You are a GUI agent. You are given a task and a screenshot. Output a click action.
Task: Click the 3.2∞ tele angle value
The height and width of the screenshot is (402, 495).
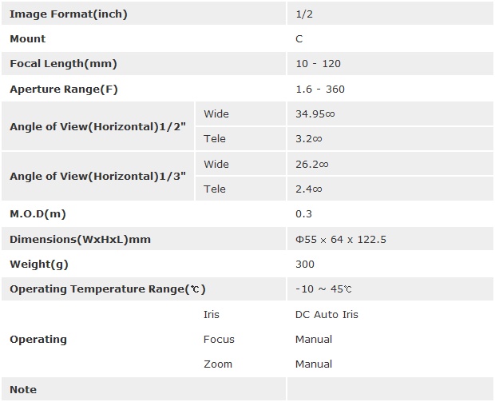pos(308,139)
